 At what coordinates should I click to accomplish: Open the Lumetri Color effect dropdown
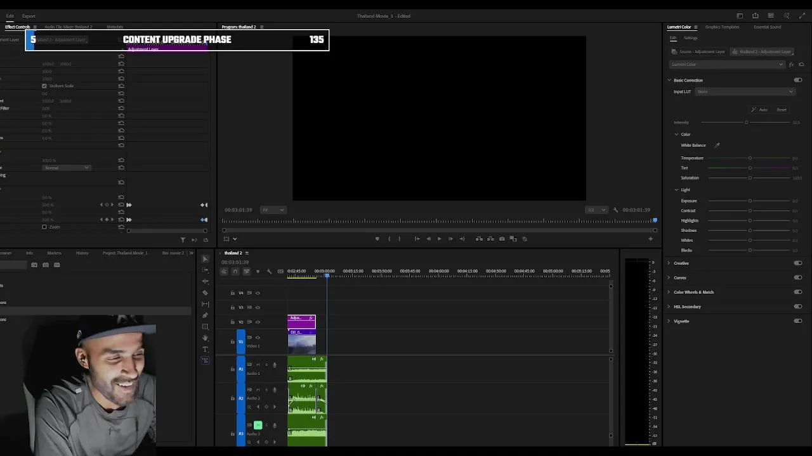(727, 65)
